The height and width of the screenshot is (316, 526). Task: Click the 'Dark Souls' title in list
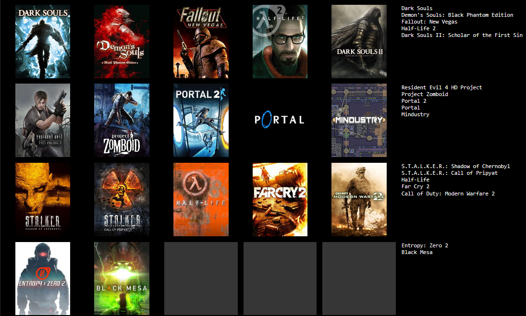[417, 8]
